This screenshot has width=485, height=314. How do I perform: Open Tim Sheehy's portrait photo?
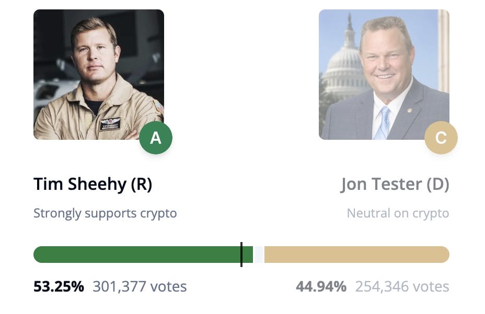point(99,75)
